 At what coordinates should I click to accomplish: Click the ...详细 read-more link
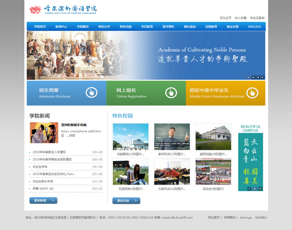click(71, 135)
